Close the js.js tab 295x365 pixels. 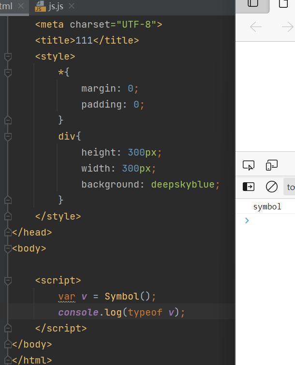(72, 6)
